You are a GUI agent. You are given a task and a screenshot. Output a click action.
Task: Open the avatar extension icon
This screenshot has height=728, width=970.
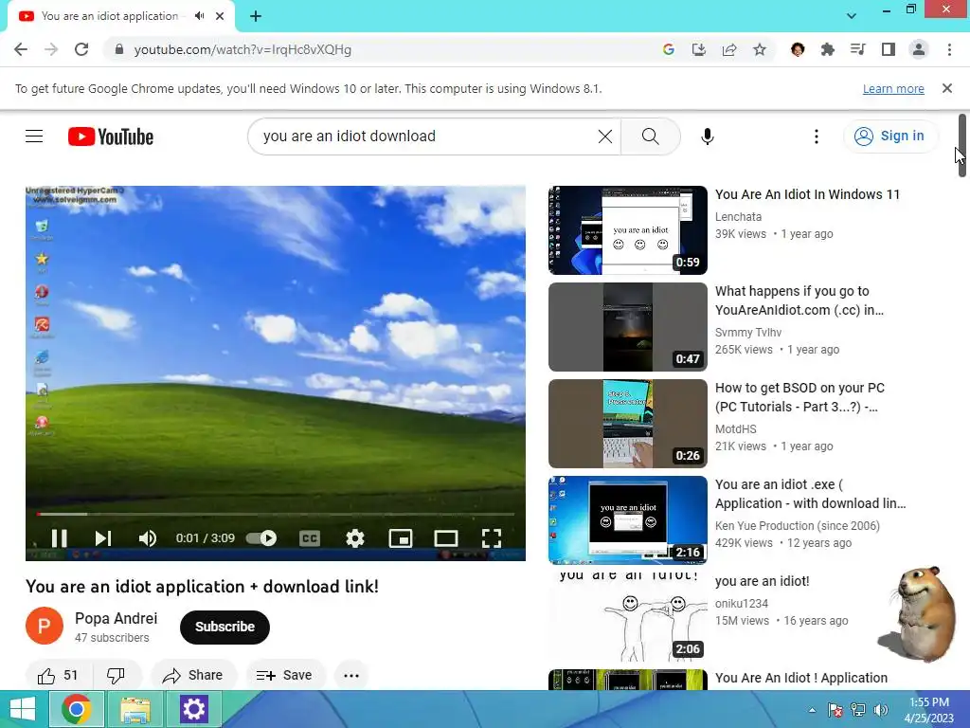click(798, 49)
